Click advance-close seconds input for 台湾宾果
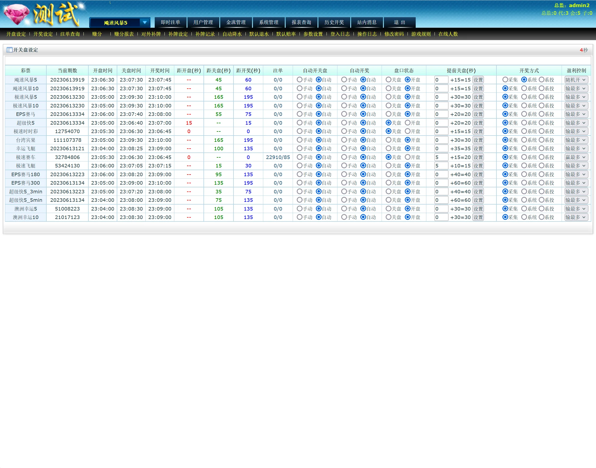This screenshot has height=468, width=596. (x=441, y=140)
